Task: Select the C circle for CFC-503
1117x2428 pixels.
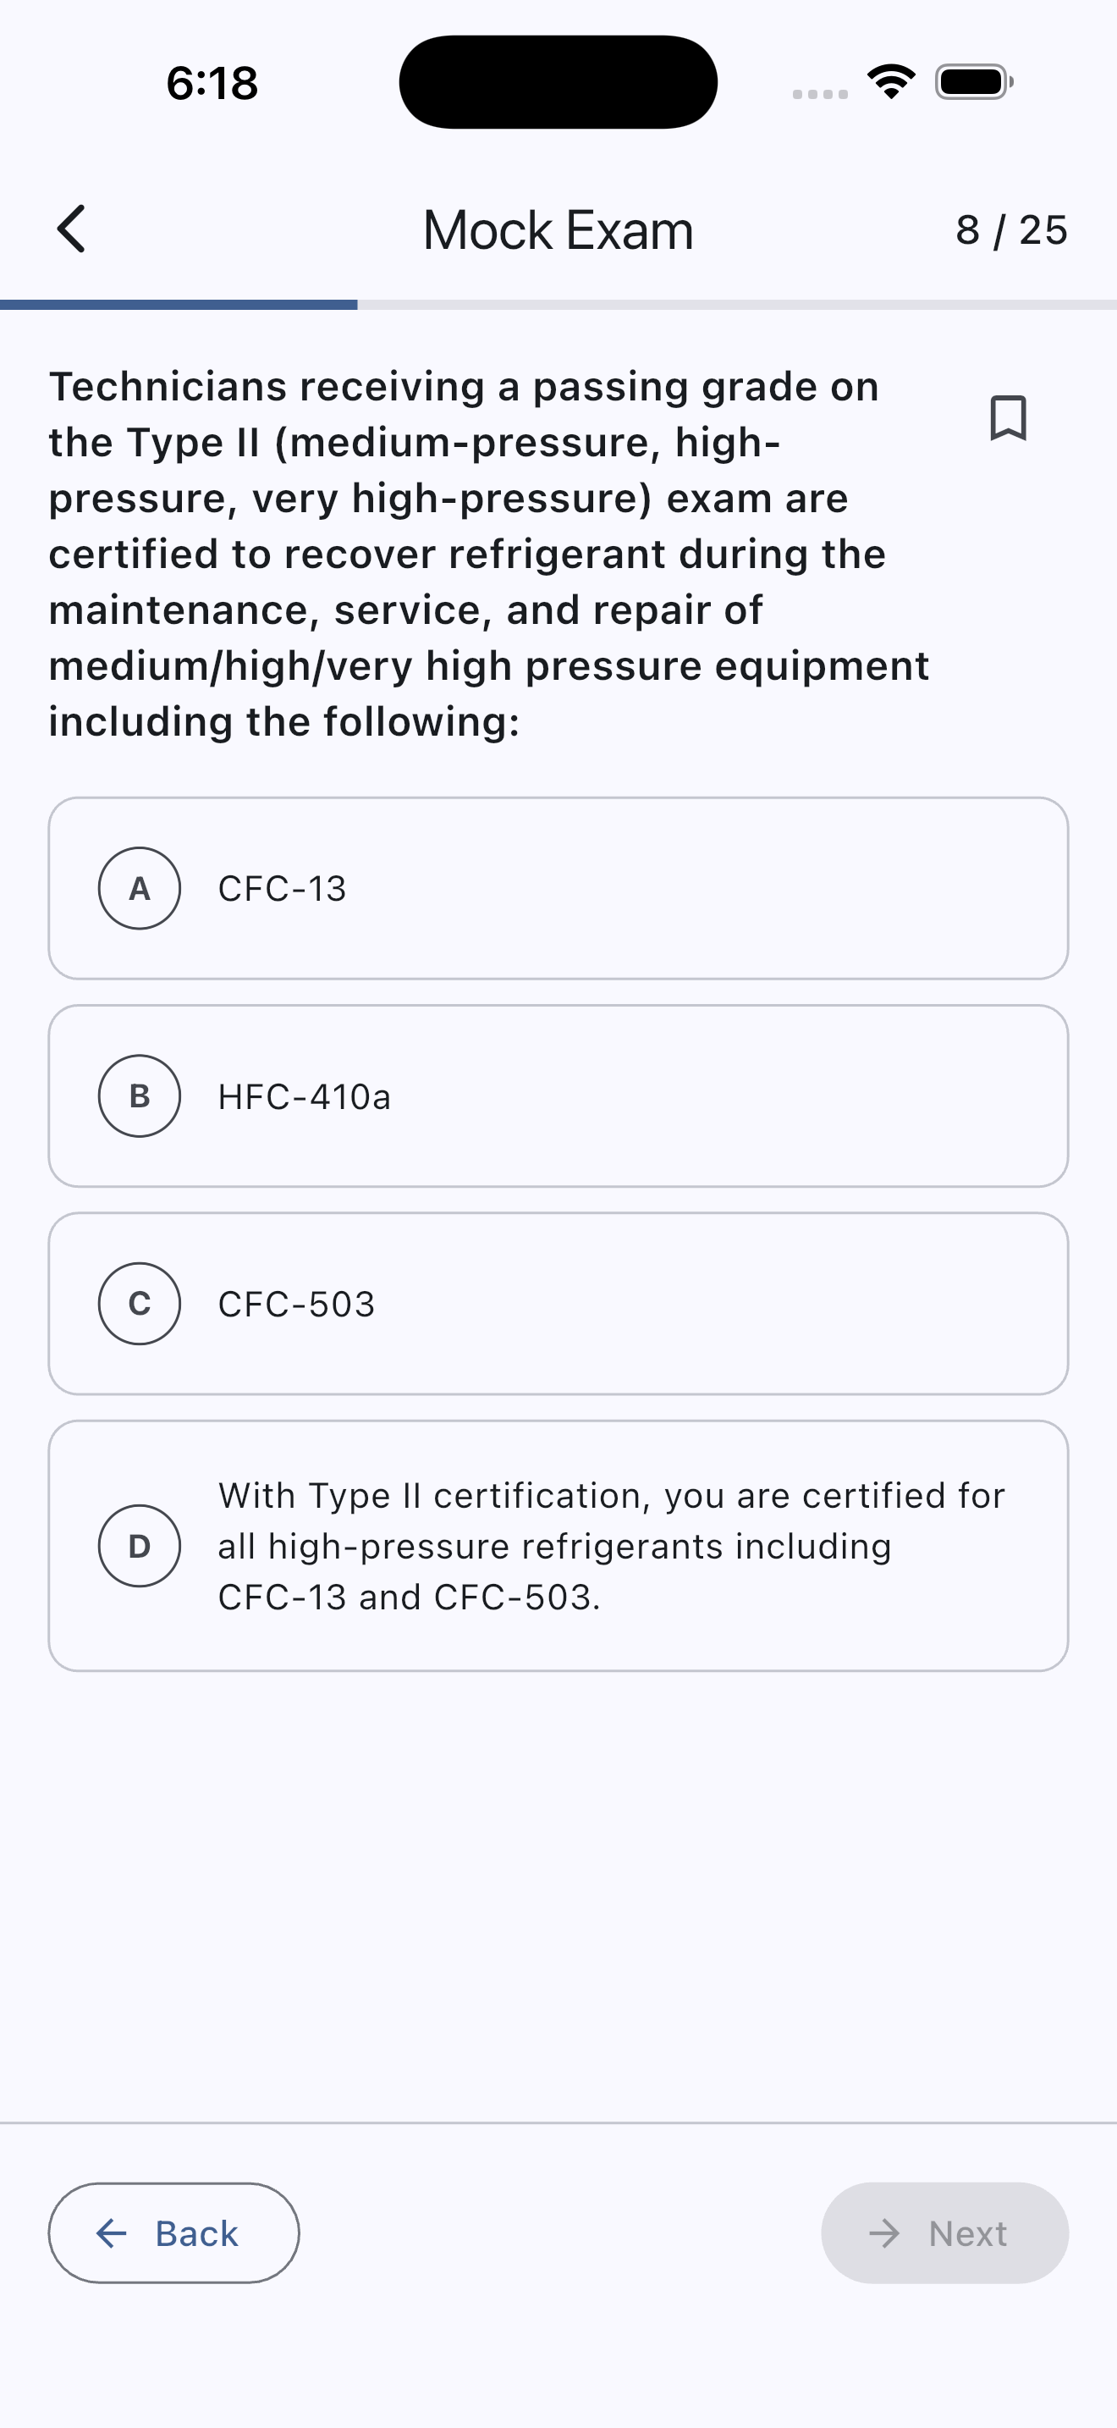Action: coord(140,1304)
